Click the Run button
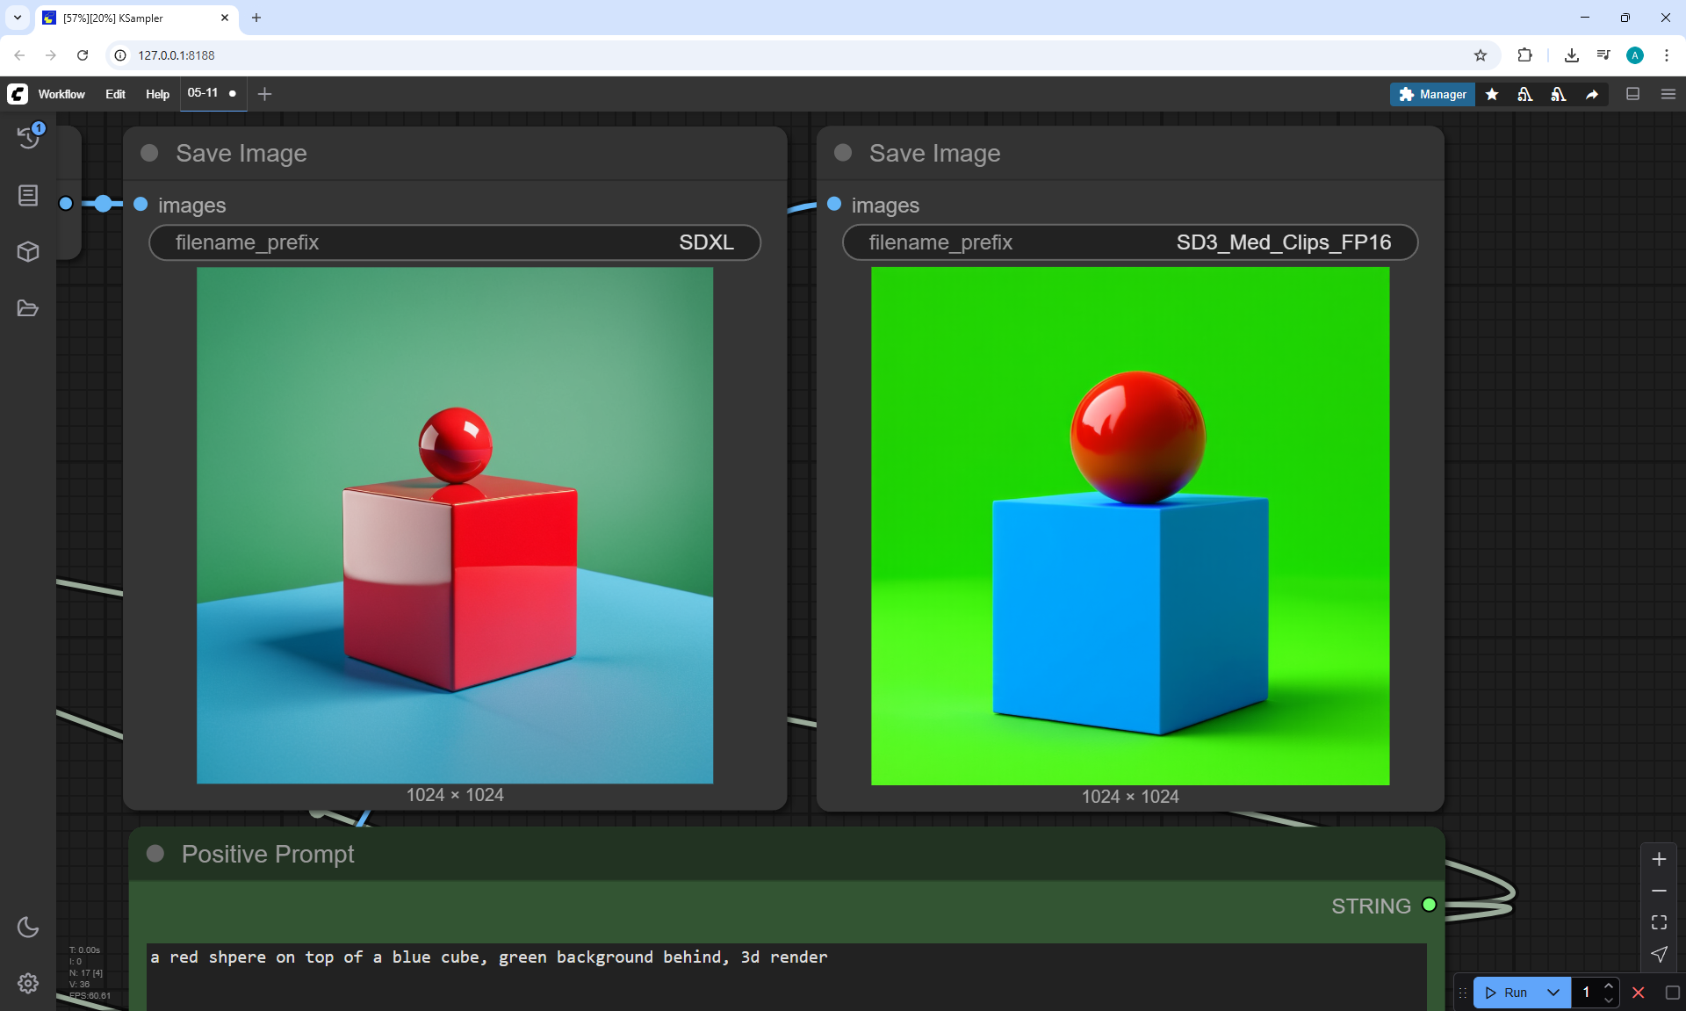This screenshot has height=1011, width=1686. (x=1507, y=993)
